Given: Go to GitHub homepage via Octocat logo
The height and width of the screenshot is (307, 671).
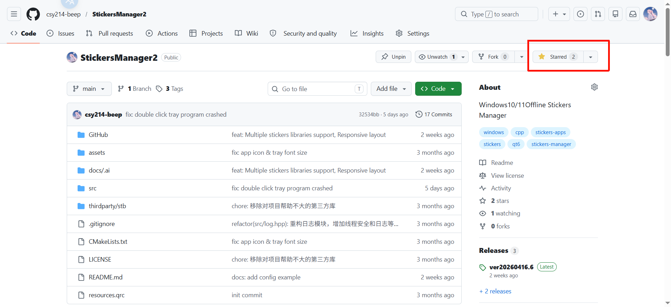Looking at the screenshot, I should coord(33,14).
